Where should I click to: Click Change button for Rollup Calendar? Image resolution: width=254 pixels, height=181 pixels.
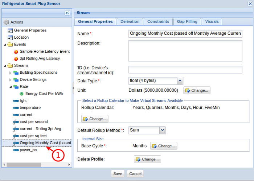tap(95, 118)
